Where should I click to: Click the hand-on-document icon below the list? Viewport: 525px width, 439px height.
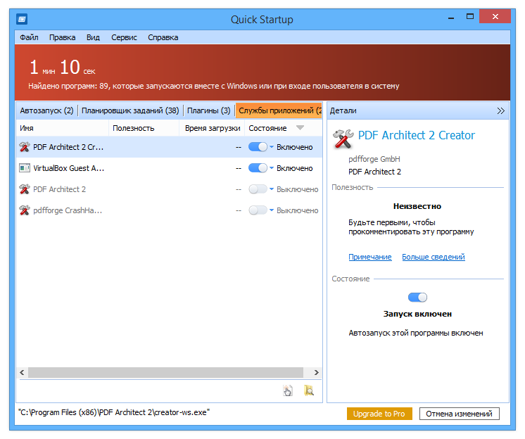288,390
